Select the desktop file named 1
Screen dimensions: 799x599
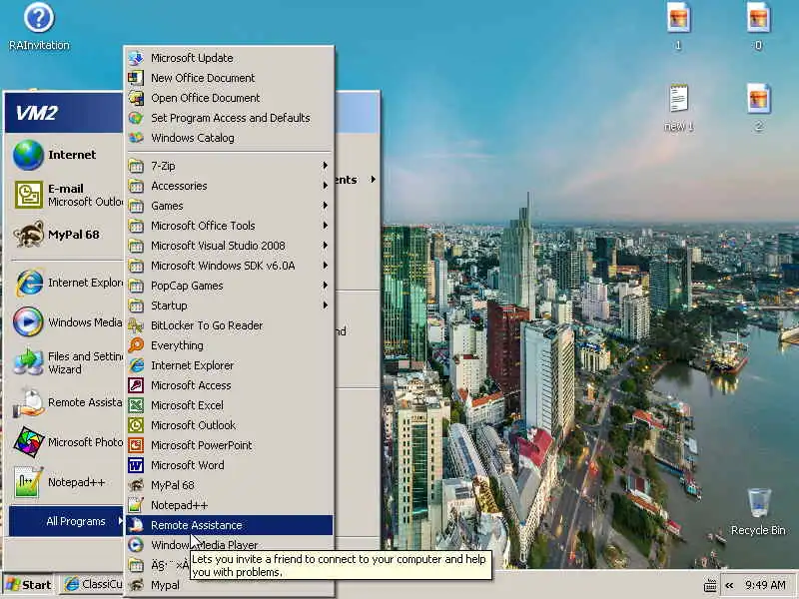tap(678, 27)
